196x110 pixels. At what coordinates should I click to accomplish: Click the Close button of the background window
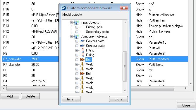pos(186,105)
